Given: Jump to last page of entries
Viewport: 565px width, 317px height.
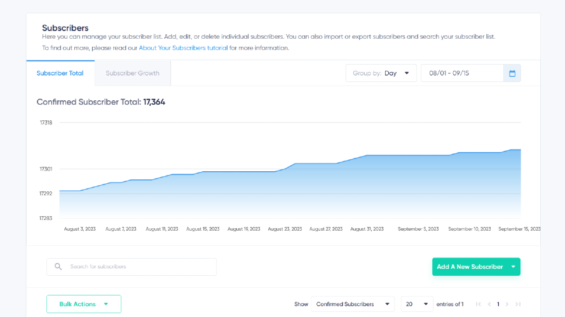Looking at the screenshot, I should [x=518, y=304].
